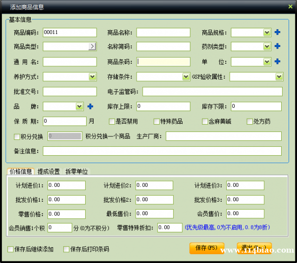Focus the 计划进价2 price field
297x263 pixels.
click(154, 185)
